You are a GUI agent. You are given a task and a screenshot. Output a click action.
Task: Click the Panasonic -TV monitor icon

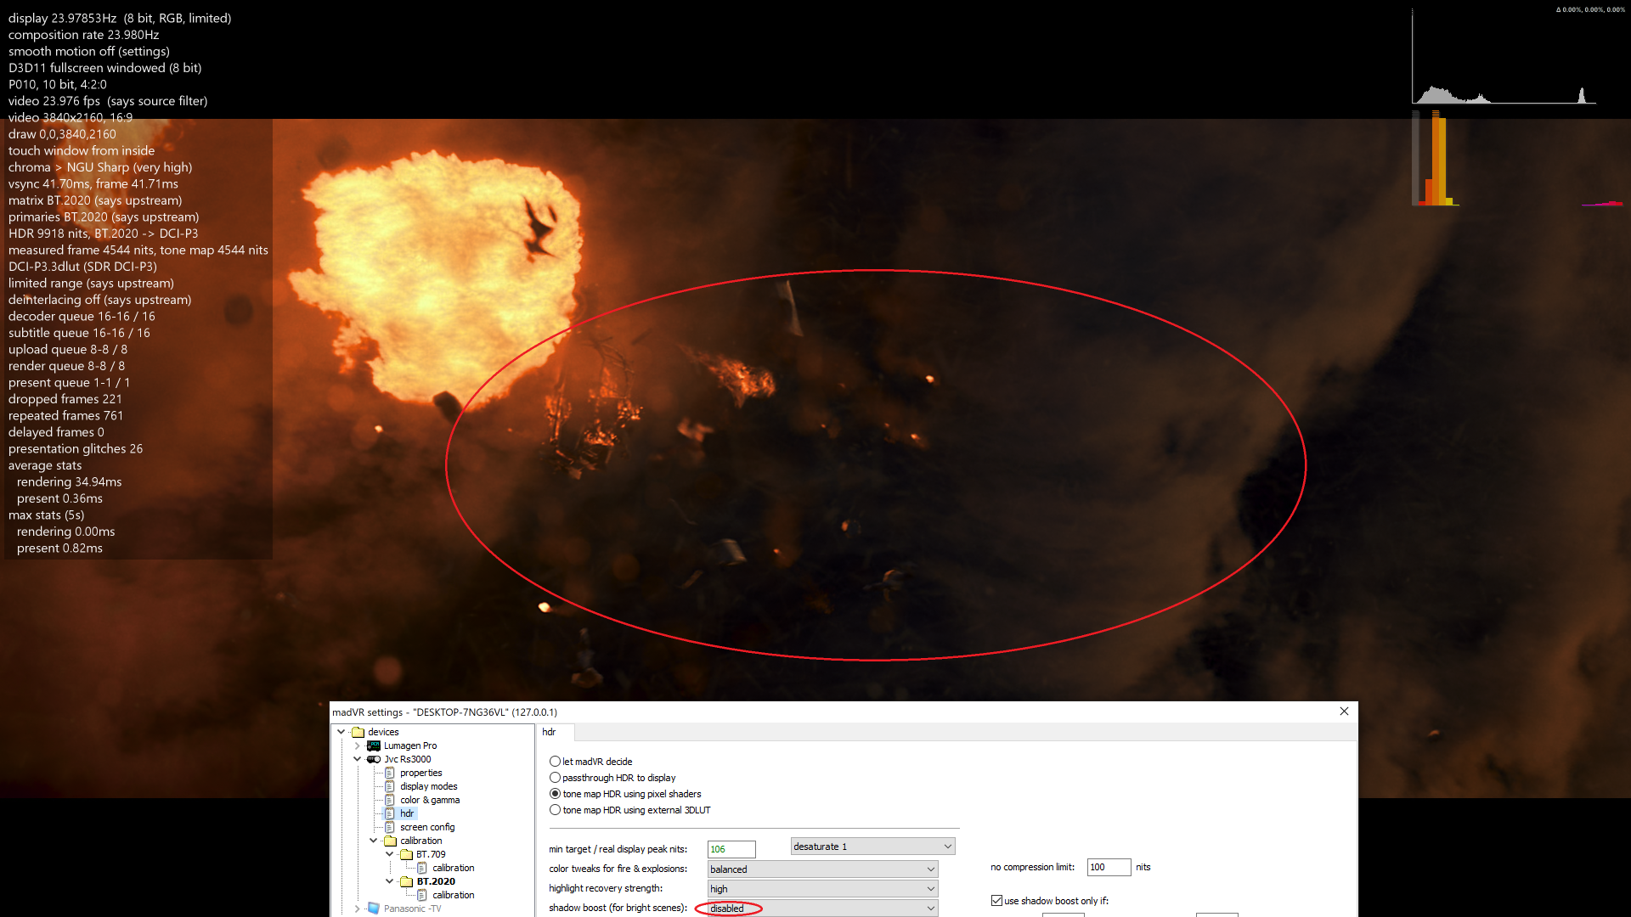(x=374, y=909)
